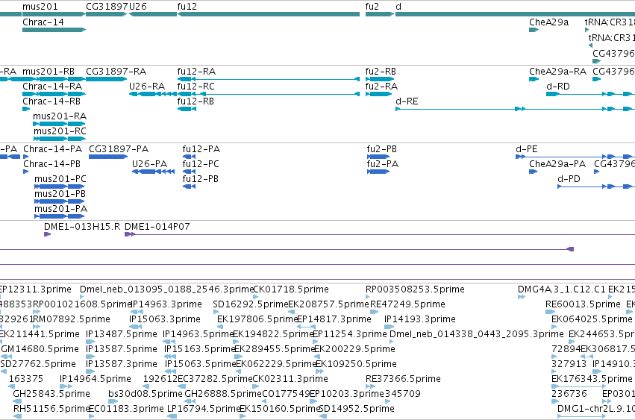Click EST IP14193.3prime

(x=420, y=319)
